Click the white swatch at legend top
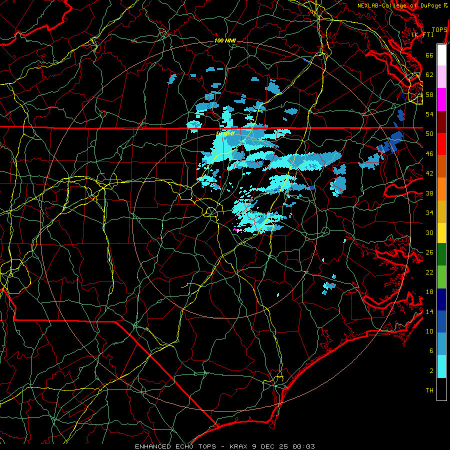 (441, 55)
